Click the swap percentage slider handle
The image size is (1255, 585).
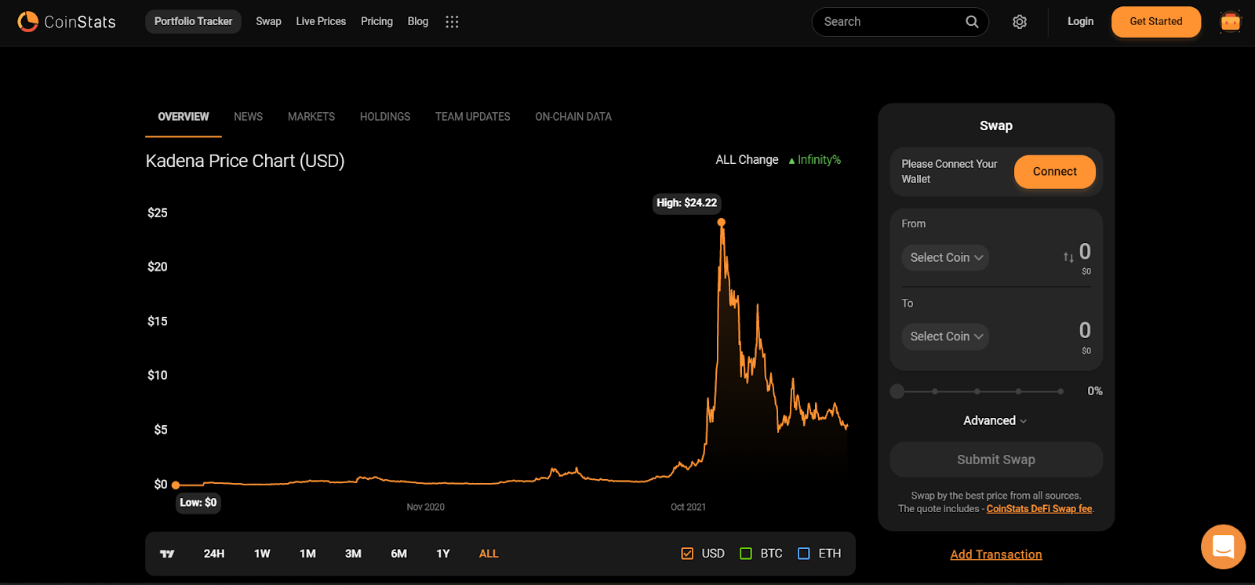pos(897,391)
